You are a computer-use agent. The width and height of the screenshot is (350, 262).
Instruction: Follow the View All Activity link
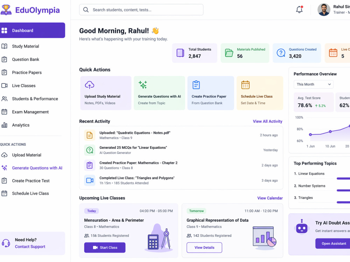pyautogui.click(x=267, y=122)
